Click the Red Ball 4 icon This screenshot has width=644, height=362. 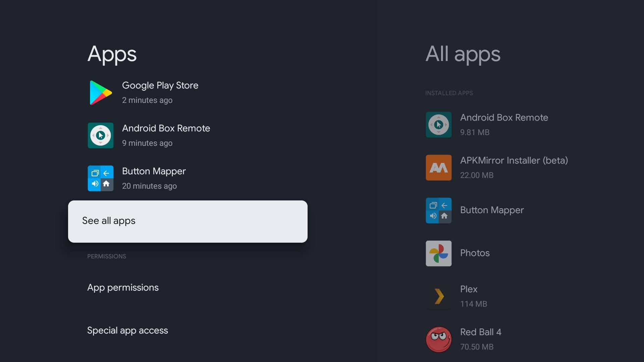pyautogui.click(x=438, y=339)
